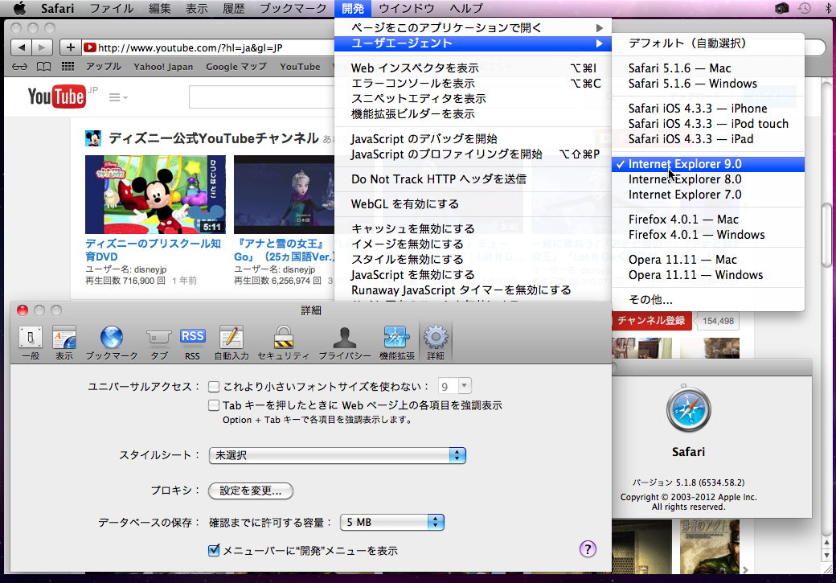Click the Safari compass icon in About window
Image resolution: width=836 pixels, height=583 pixels.
(688, 409)
